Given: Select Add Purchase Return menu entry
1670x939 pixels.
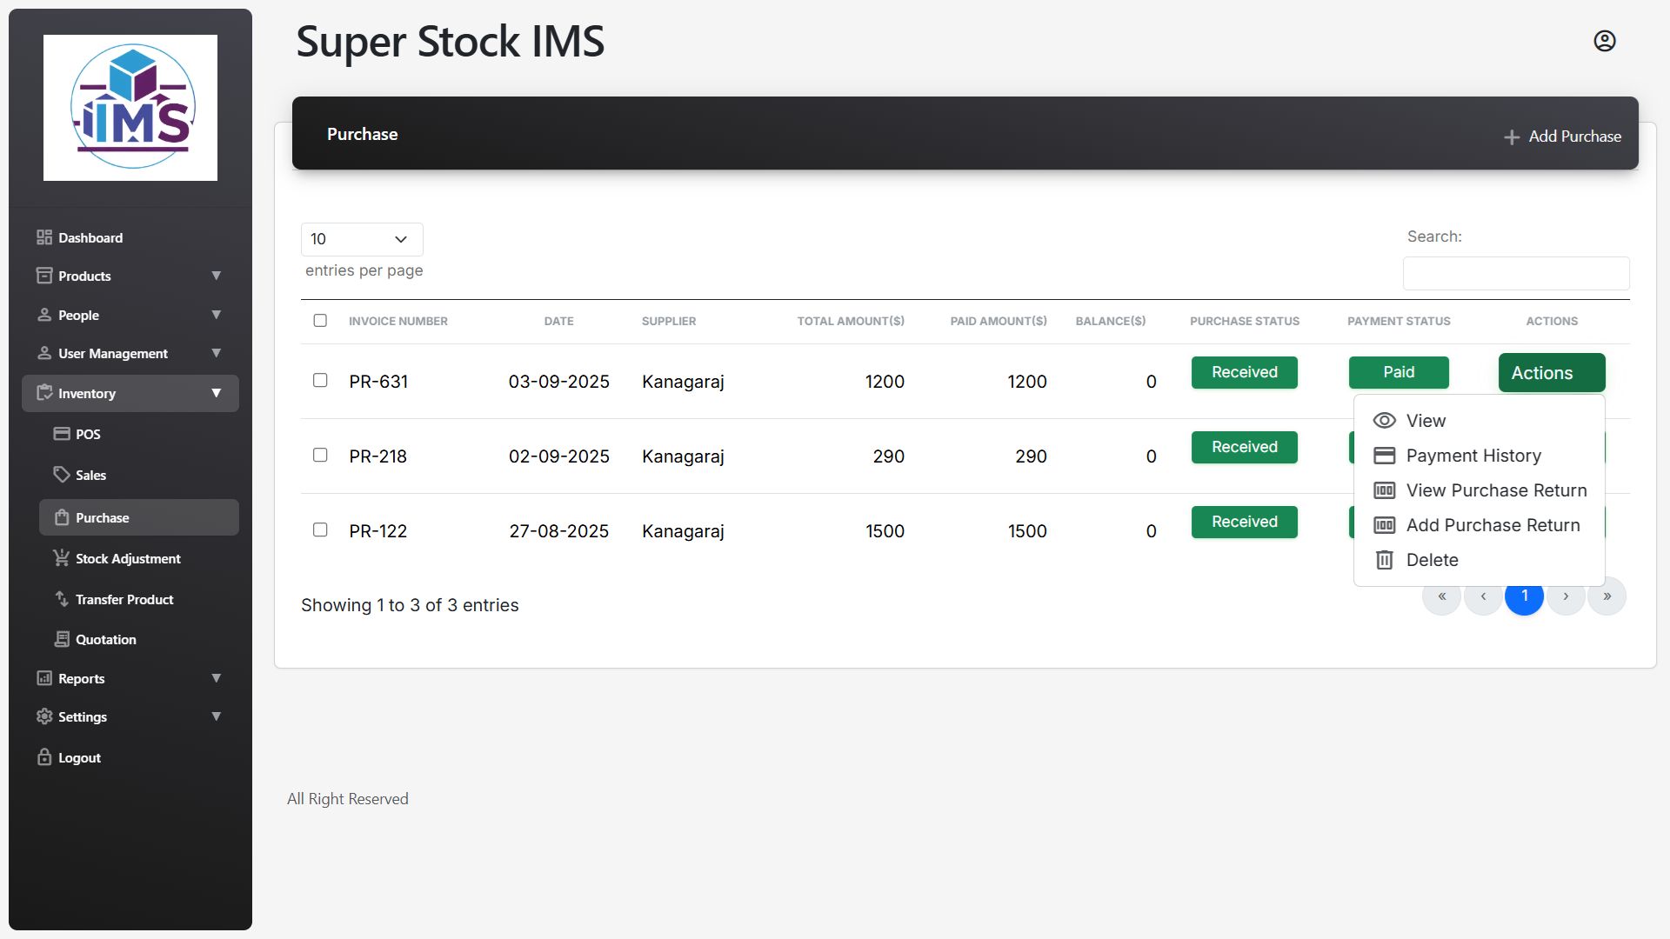Looking at the screenshot, I should pos(1493,525).
